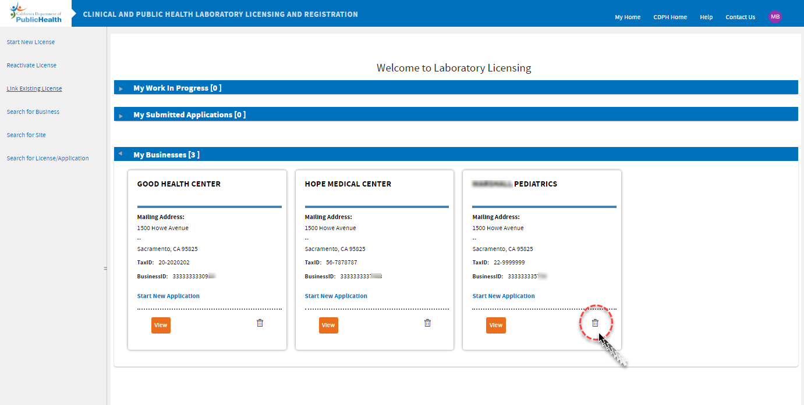The image size is (804, 405).
Task: Click the PEDIATRICS card title
Action: [515, 184]
